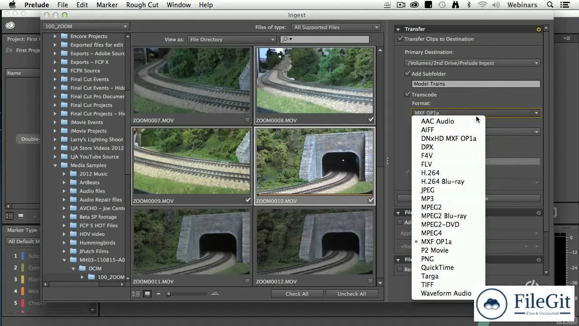The height and width of the screenshot is (326, 579).
Task: Switch Ingest view to thumbnail view icon
Action: [147, 294]
